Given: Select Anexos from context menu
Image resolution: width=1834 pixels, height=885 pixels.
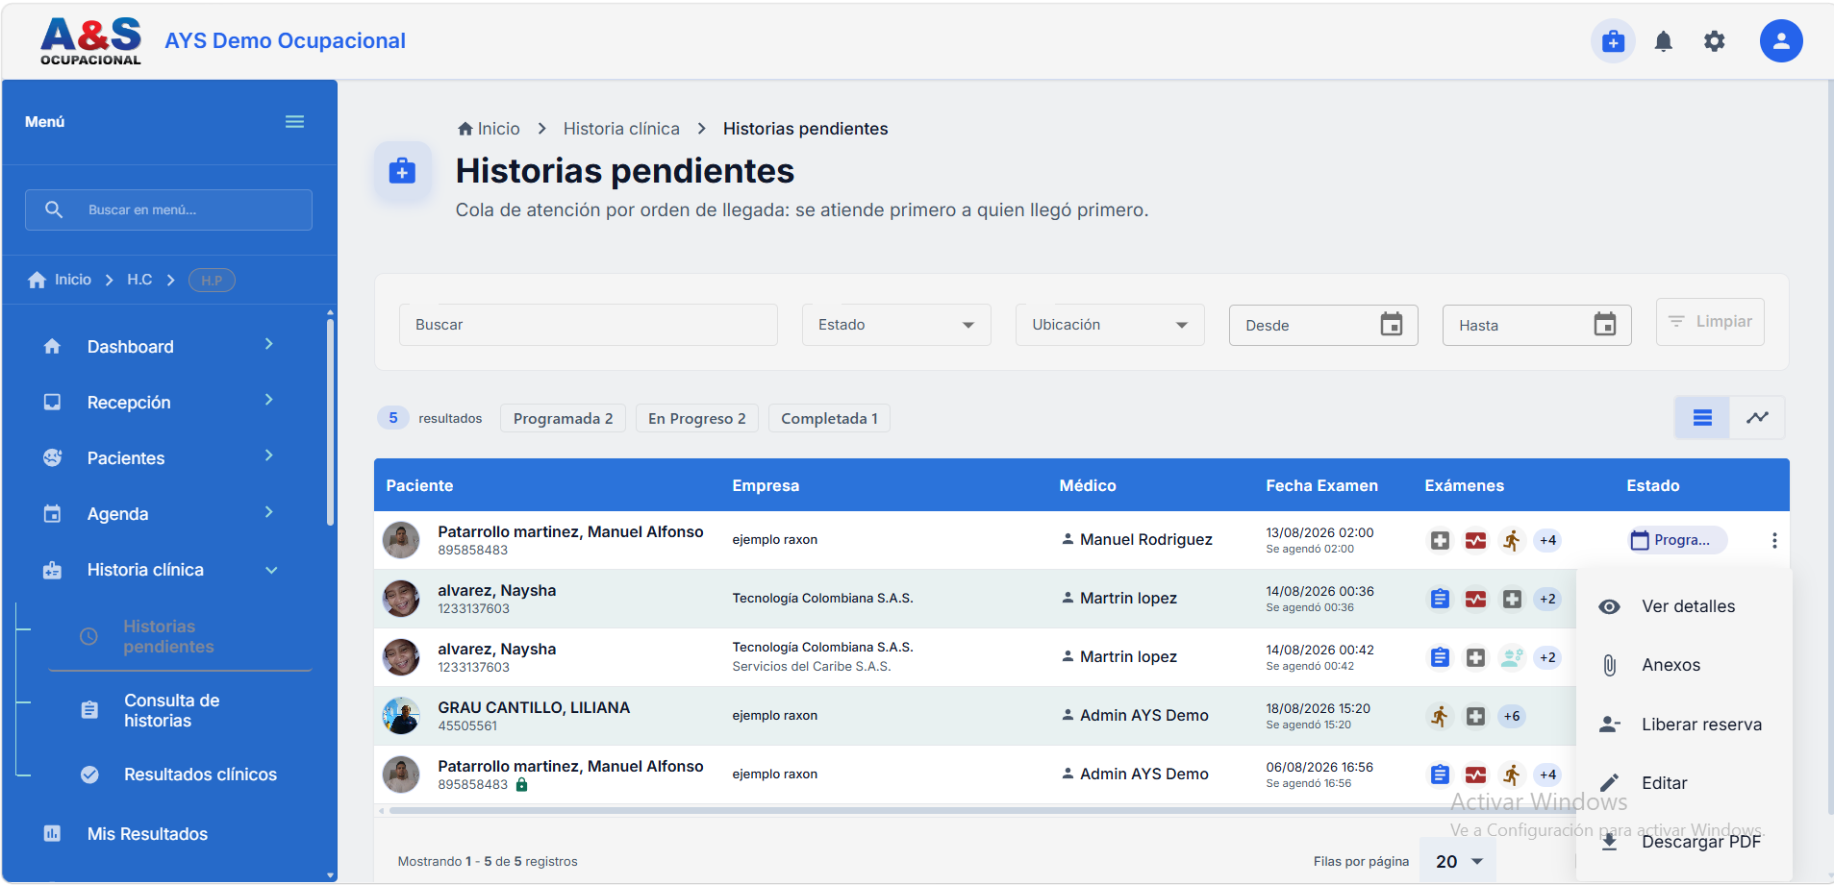Looking at the screenshot, I should click(1684, 665).
